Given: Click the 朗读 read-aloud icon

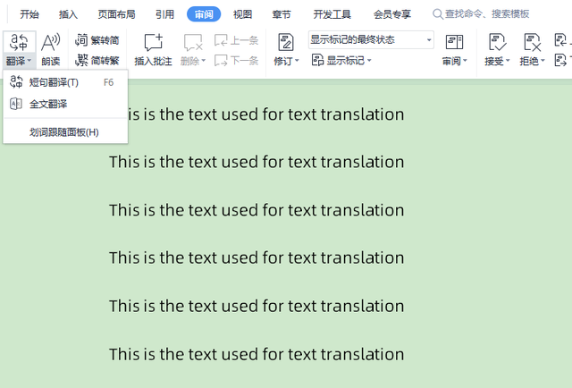Looking at the screenshot, I should tap(50, 43).
